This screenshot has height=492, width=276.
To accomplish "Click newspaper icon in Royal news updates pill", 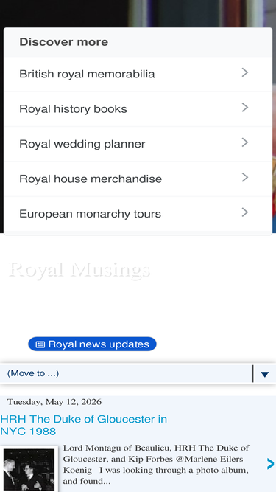I will 40,344.
